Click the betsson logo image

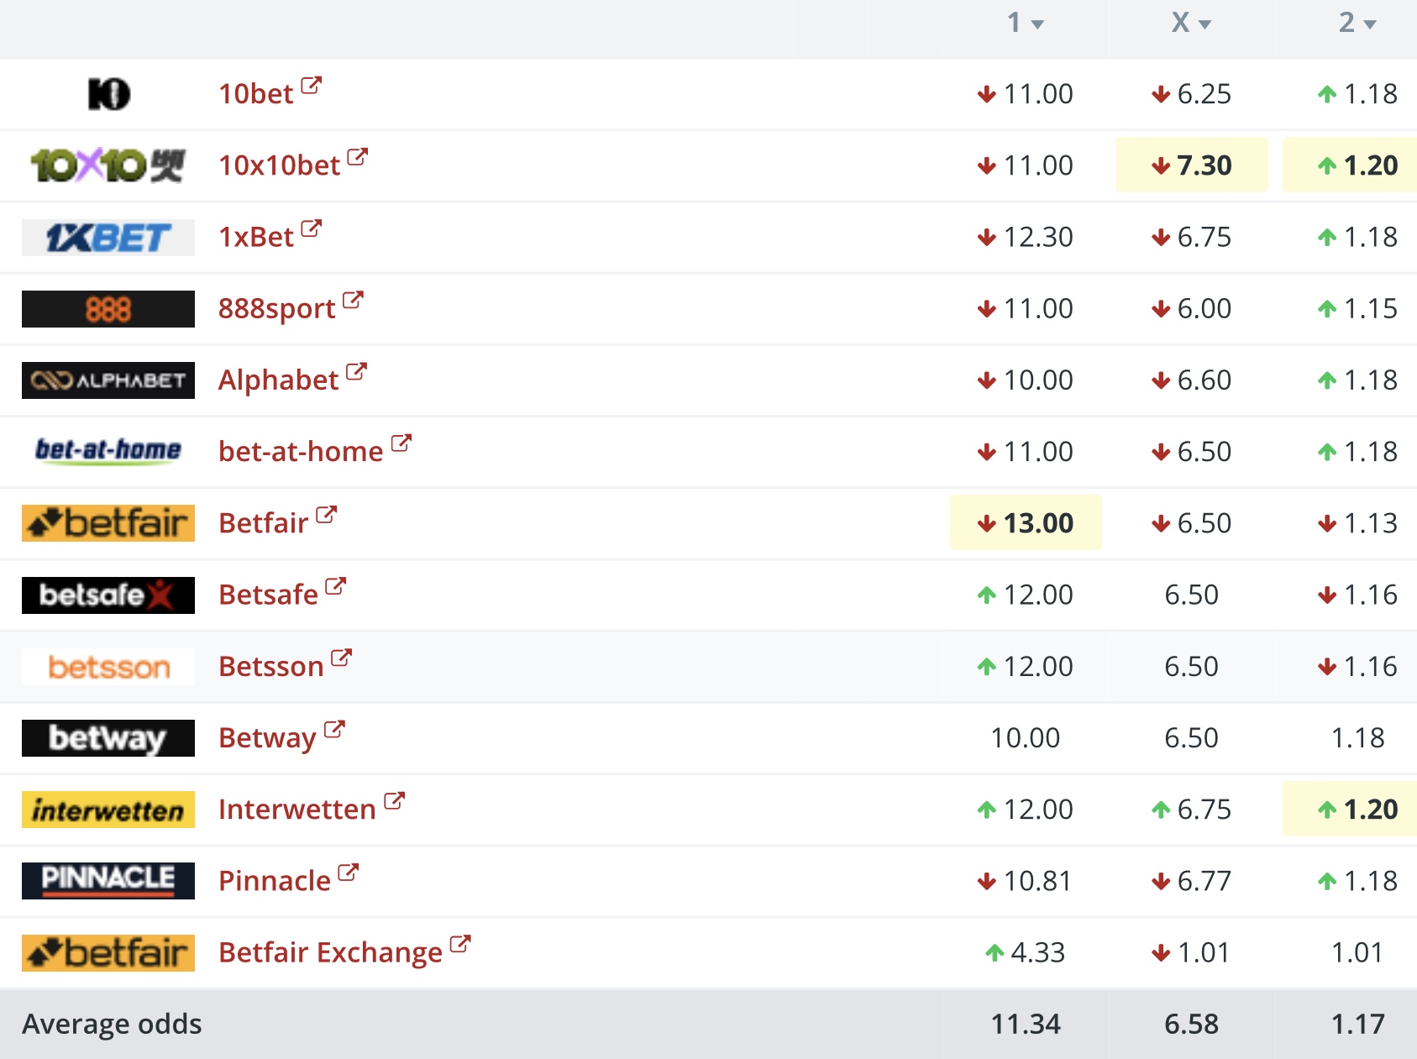[108, 667]
